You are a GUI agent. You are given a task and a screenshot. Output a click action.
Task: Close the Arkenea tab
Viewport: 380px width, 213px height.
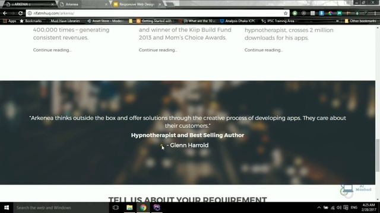click(106, 4)
